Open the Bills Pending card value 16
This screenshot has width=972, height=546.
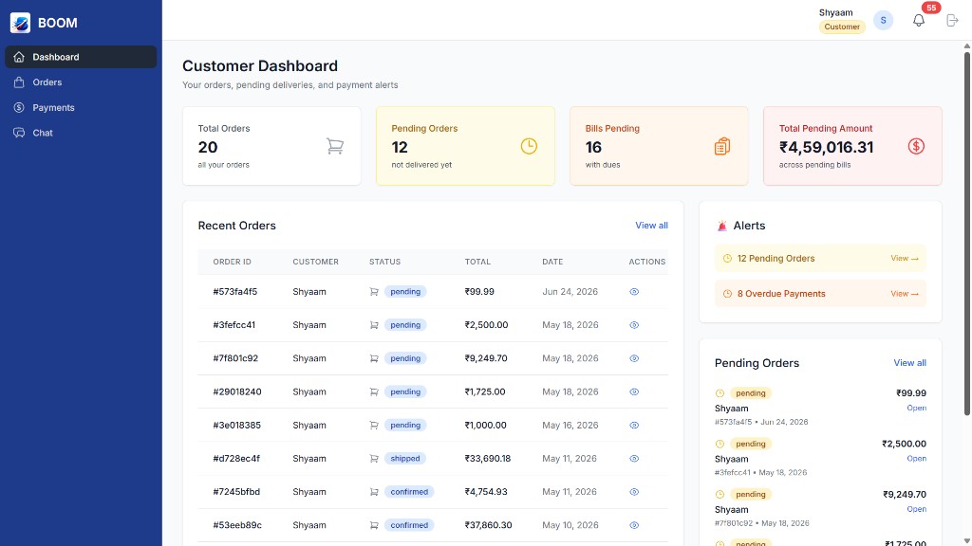pos(593,147)
